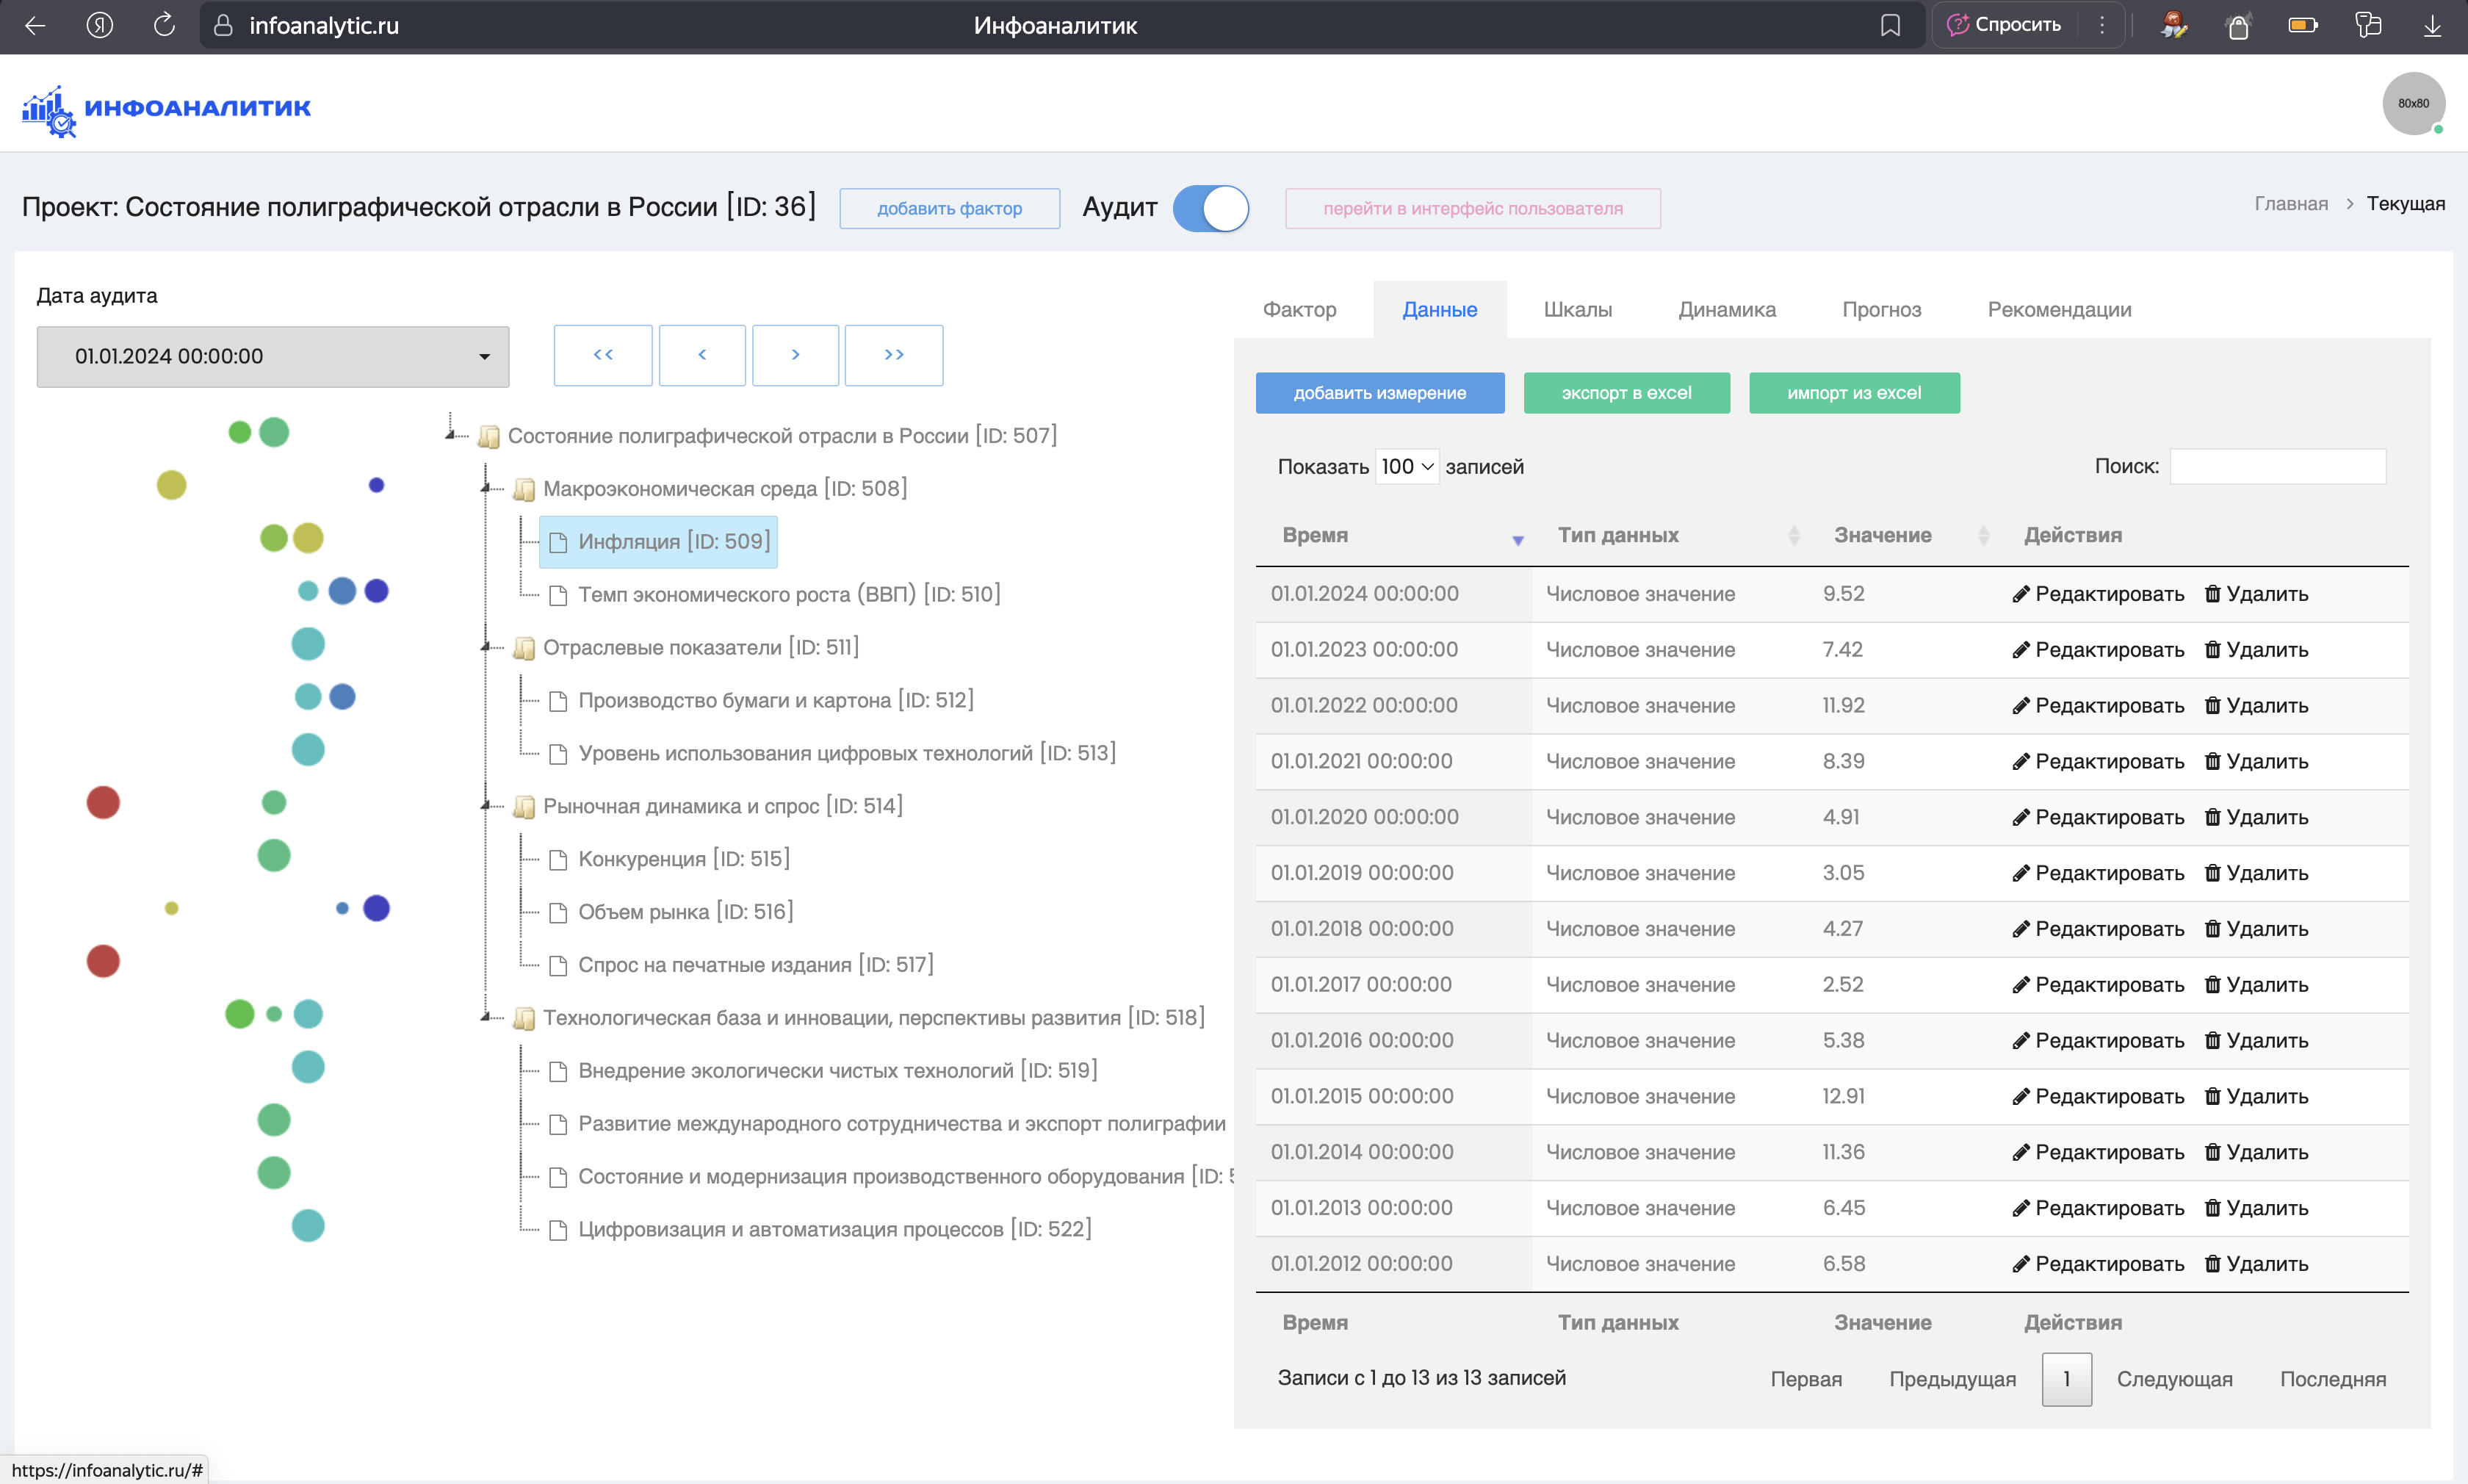This screenshot has width=2468, height=1484.
Task: Open the records-per-page 100 dropdown
Action: [1405, 466]
